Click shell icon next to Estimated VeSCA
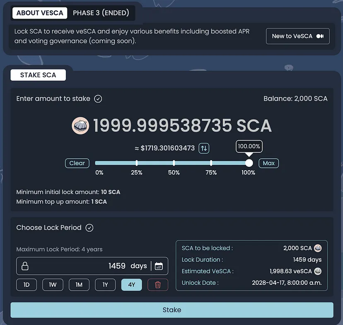 [318, 271]
